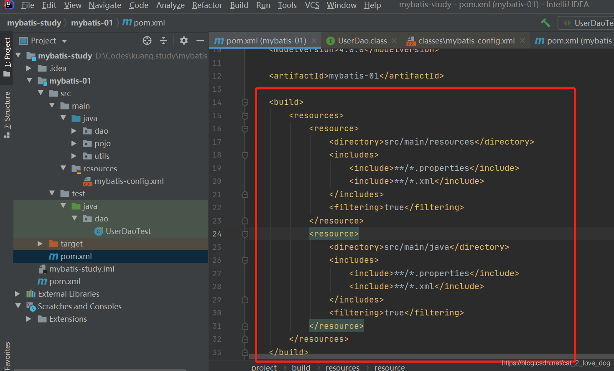Image resolution: width=614 pixels, height=371 pixels.
Task: Click 'project' in the XML breadcrumb
Action: click(x=264, y=367)
